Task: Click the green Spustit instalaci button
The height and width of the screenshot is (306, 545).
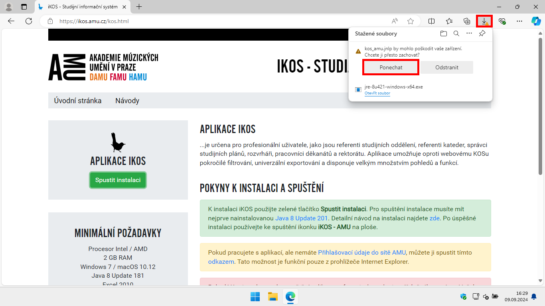Action: pyautogui.click(x=118, y=180)
